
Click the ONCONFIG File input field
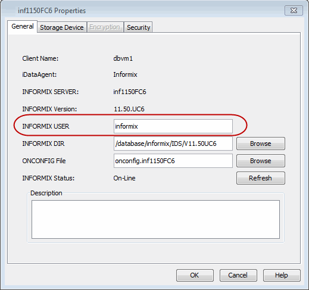pos(173,161)
